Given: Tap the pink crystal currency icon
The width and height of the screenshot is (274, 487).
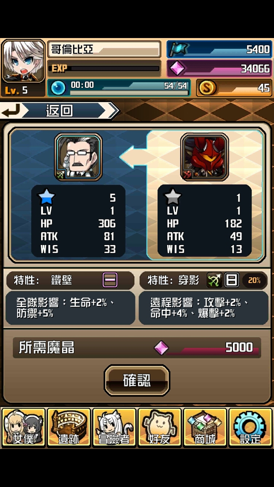Looking at the screenshot, I should [177, 68].
